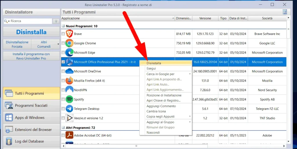
Task: Click the Programmi Tracciati sidebar icon
Action: tap(9, 105)
